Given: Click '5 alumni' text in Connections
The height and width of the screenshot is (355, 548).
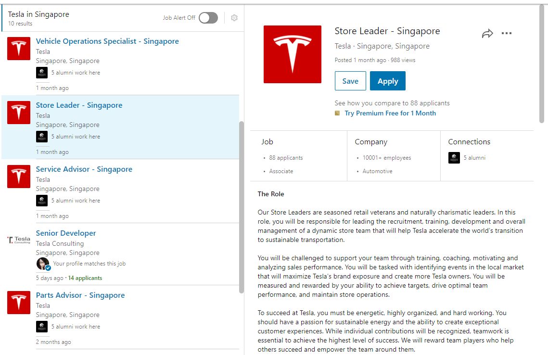Looking at the screenshot, I should 474,158.
